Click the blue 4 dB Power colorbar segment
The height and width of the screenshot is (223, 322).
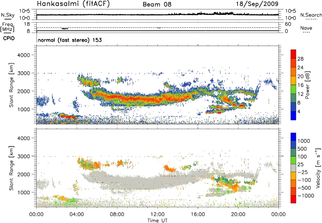point(293,116)
